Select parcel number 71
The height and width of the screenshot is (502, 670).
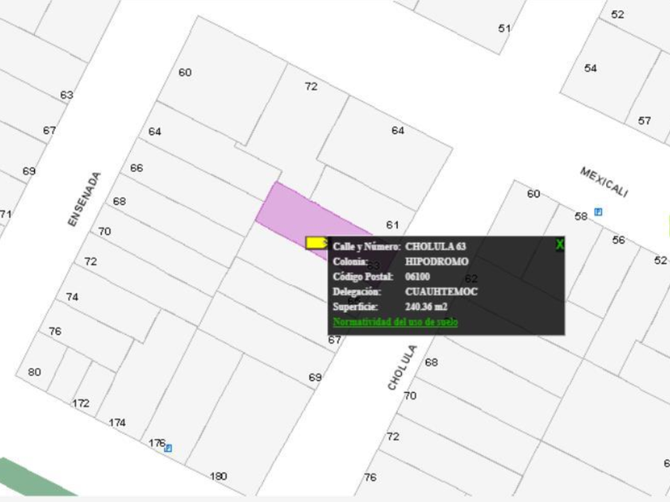pyautogui.click(x=5, y=214)
